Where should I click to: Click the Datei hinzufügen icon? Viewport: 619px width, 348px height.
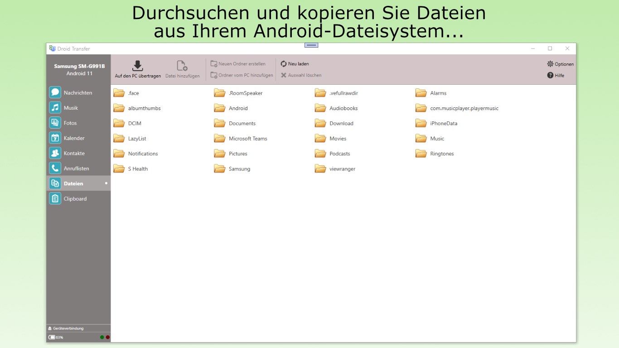click(x=182, y=66)
